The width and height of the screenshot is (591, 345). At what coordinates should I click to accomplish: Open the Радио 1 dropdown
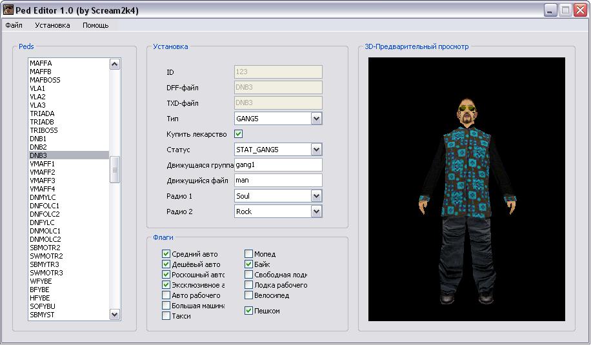[x=316, y=196]
